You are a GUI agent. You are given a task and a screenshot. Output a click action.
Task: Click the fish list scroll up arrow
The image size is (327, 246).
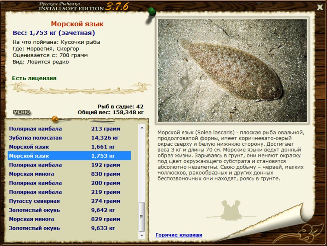click(x=142, y=128)
